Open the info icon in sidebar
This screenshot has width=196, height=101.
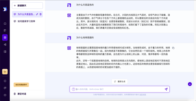(5, 81)
